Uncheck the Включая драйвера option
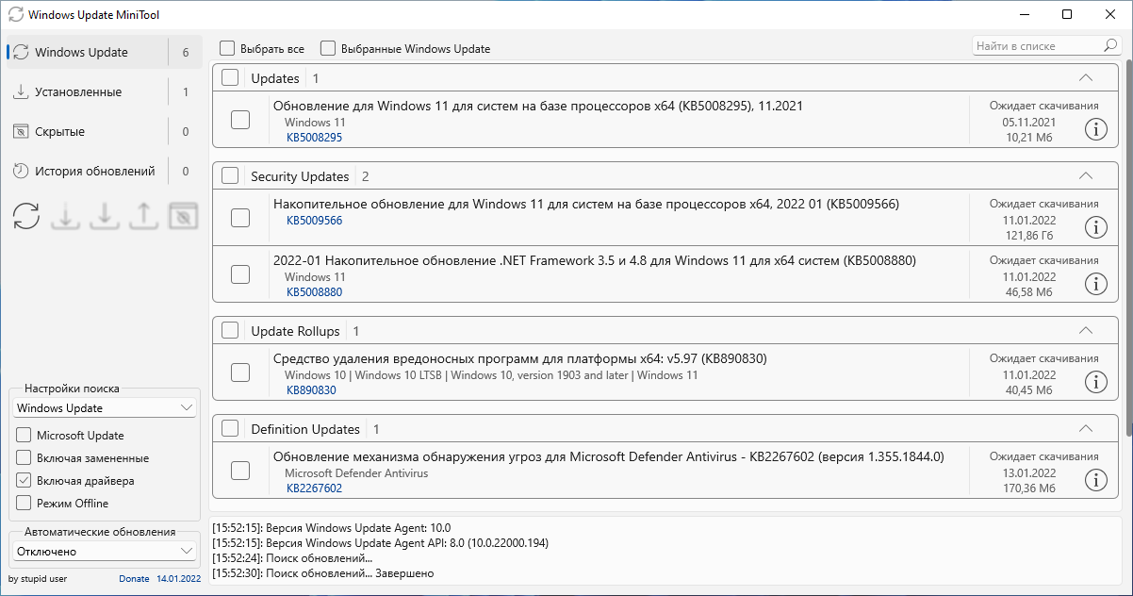Image resolution: width=1133 pixels, height=596 pixels. 24,481
